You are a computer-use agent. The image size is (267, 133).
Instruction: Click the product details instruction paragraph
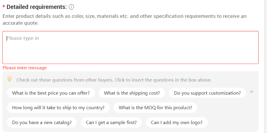click(x=124, y=20)
